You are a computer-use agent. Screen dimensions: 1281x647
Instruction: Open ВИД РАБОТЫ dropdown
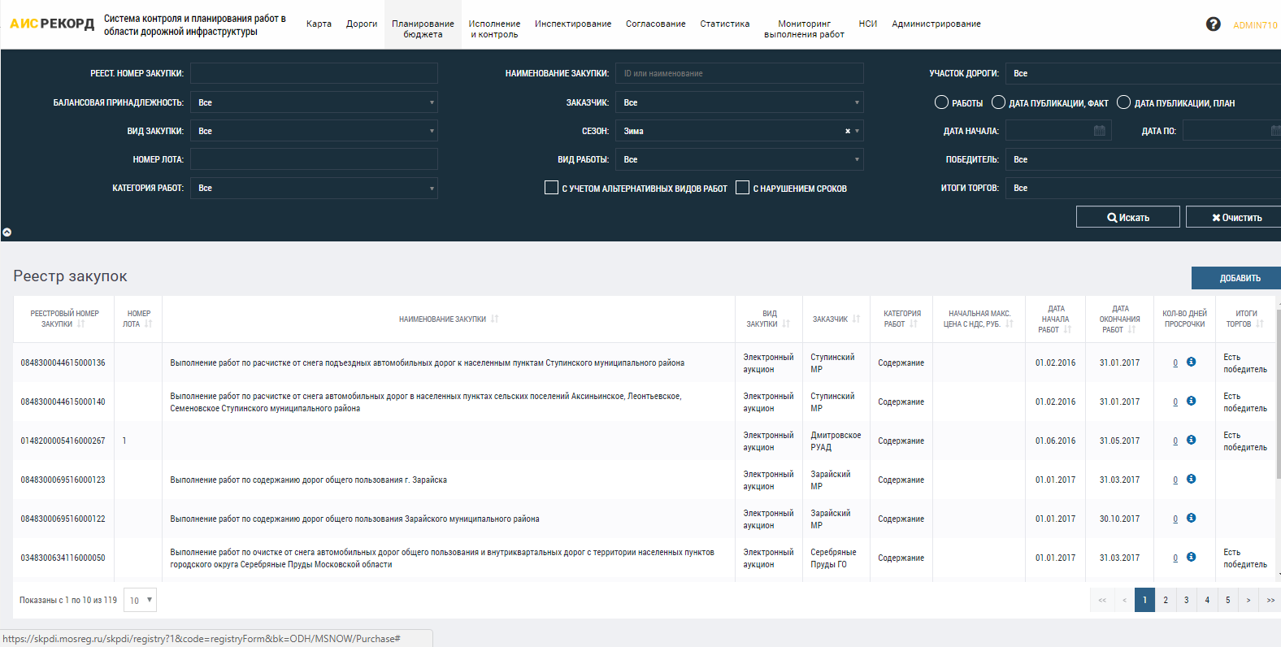coord(740,159)
